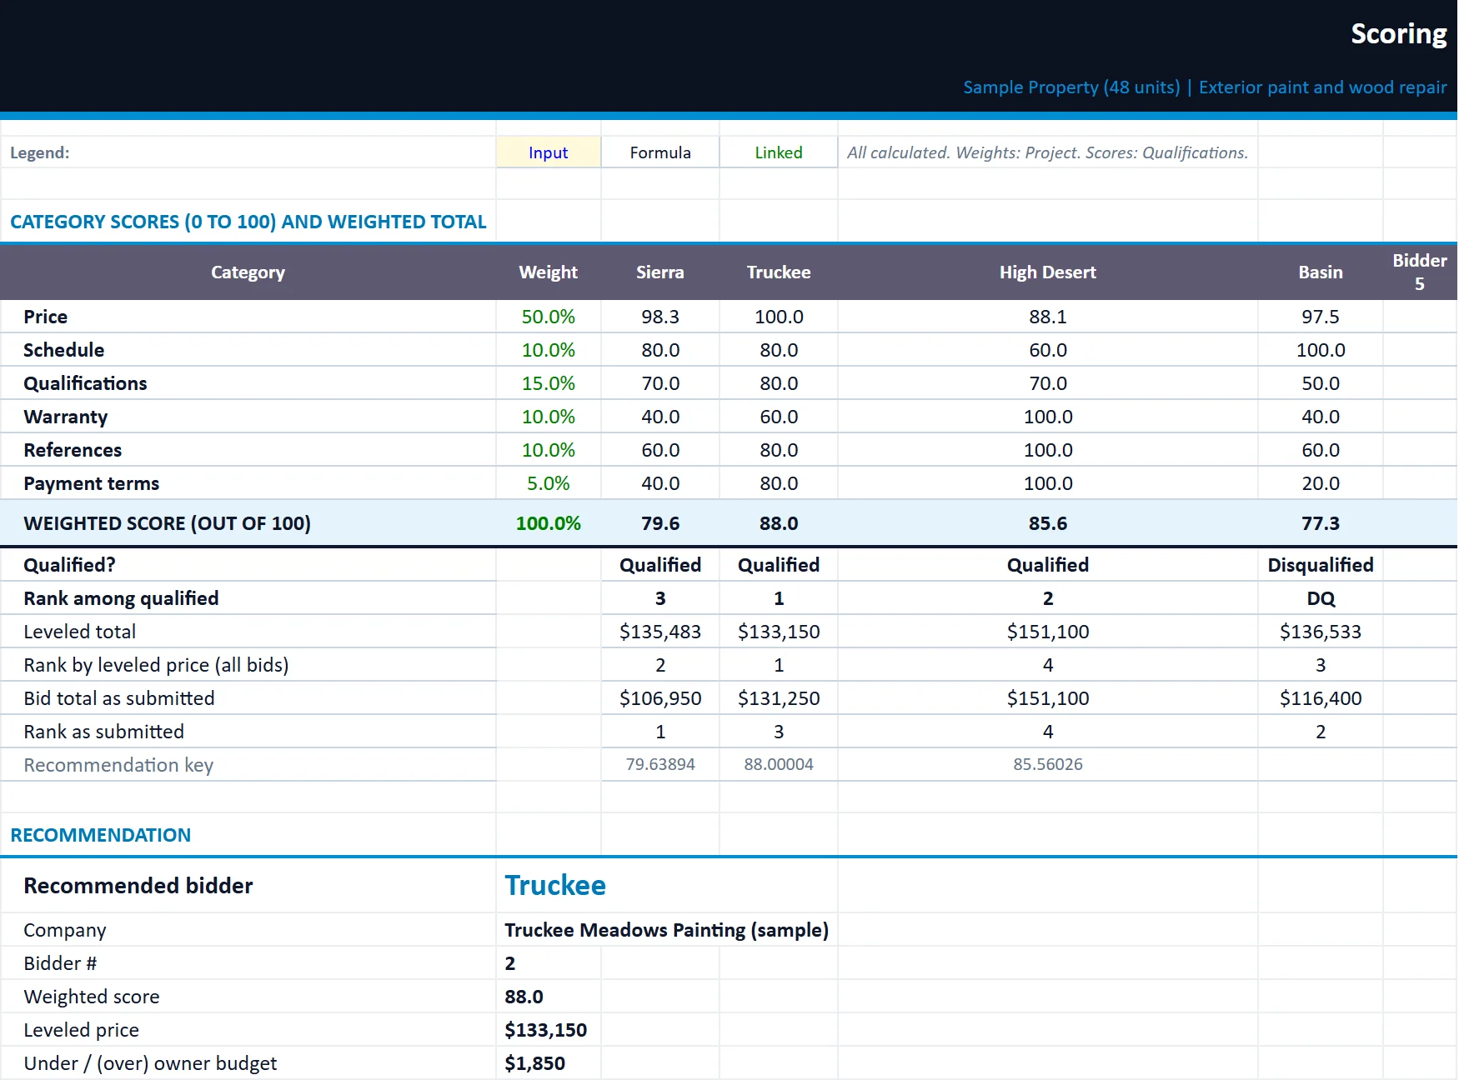1459x1080 pixels.
Task: Select High Desert weighted score 85.6
Action: pyautogui.click(x=1048, y=523)
